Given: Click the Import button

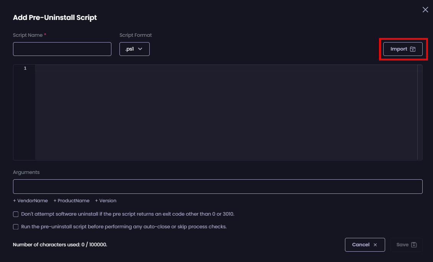Looking at the screenshot, I should pyautogui.click(x=403, y=49).
